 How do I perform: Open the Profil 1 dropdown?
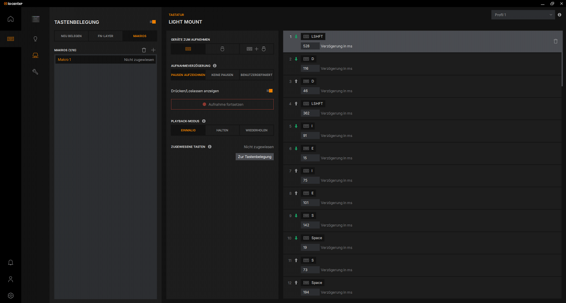[523, 15]
